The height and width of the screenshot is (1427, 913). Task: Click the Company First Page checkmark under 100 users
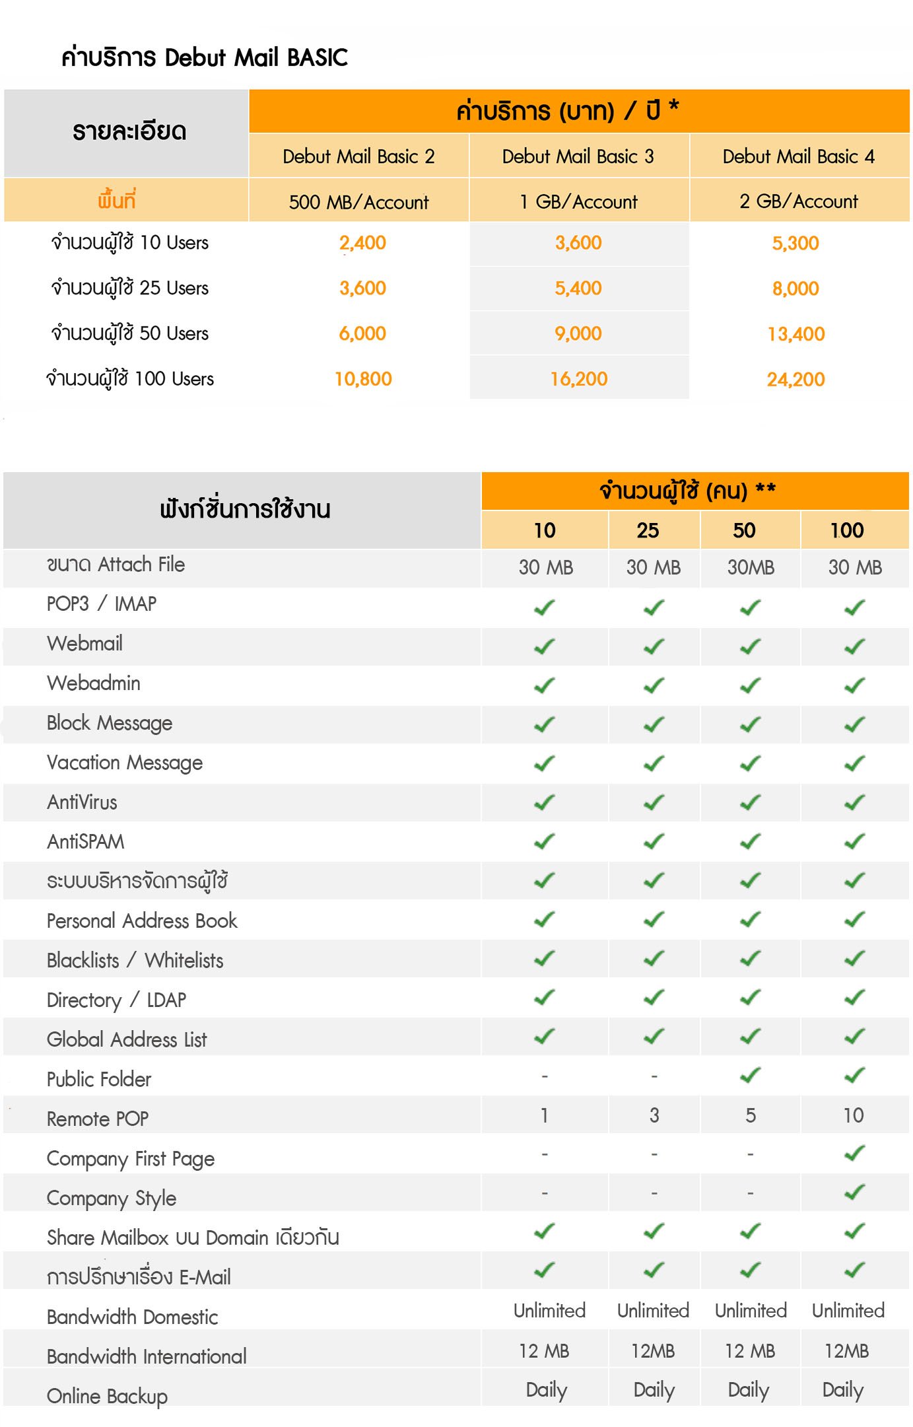pos(854,1154)
